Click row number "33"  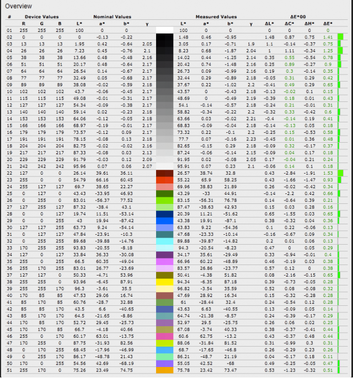9,248
